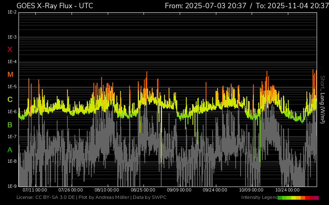
Task: Click the red X flare class label
Action: click(x=10, y=50)
